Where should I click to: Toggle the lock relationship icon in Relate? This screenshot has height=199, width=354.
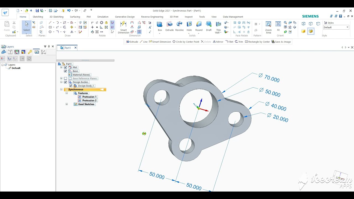point(106,23)
